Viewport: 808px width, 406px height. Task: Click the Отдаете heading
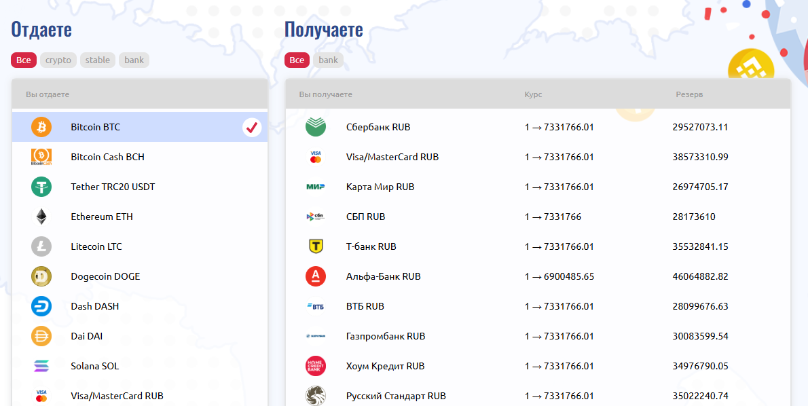coord(41,29)
